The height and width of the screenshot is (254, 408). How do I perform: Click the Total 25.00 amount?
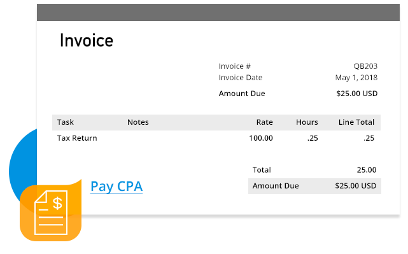tap(367, 170)
